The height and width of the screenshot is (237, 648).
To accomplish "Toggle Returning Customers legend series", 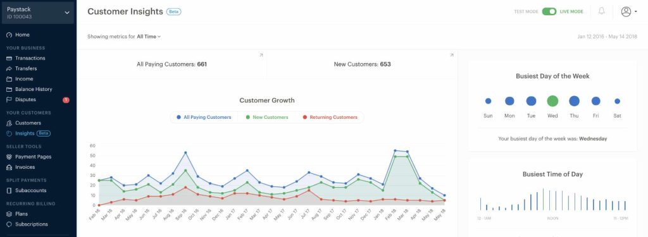I will [x=330, y=118].
